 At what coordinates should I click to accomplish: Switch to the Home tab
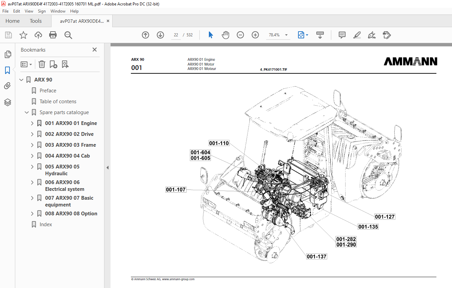coord(13,21)
